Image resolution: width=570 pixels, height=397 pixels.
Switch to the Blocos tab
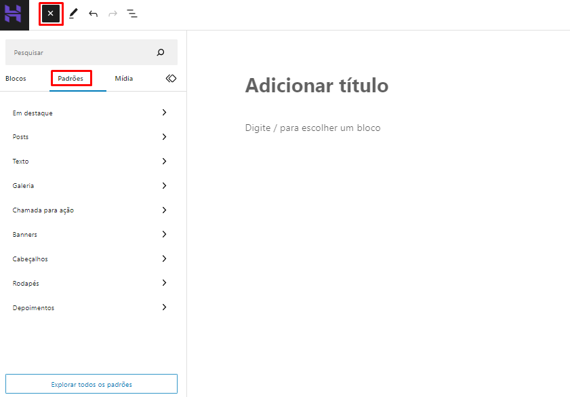click(16, 78)
